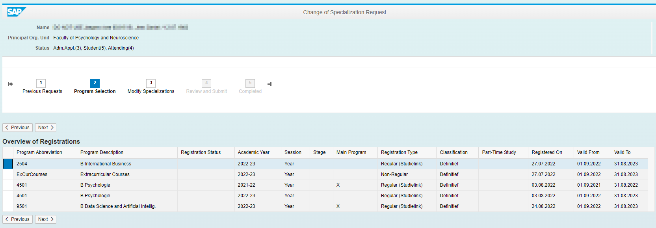656x228 pixels.
Task: Click the Valid From column header
Action: coord(593,152)
